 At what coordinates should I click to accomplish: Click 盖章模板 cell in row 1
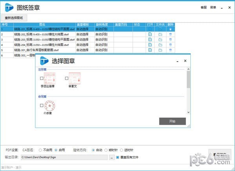[x=85, y=29]
